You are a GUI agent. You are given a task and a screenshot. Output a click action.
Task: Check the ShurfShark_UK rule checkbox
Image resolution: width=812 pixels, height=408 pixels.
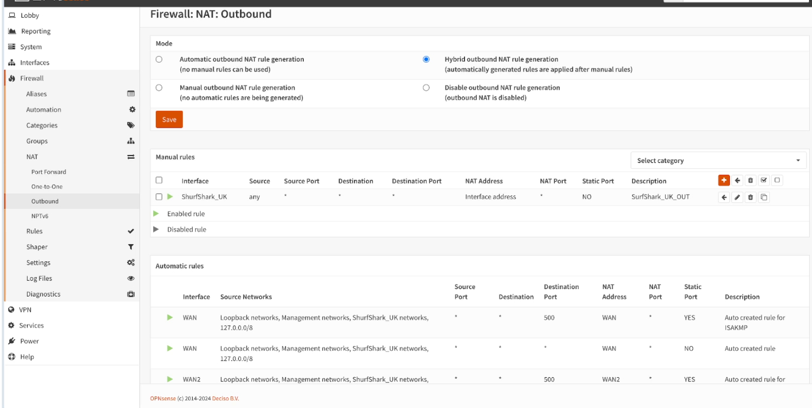(x=159, y=197)
